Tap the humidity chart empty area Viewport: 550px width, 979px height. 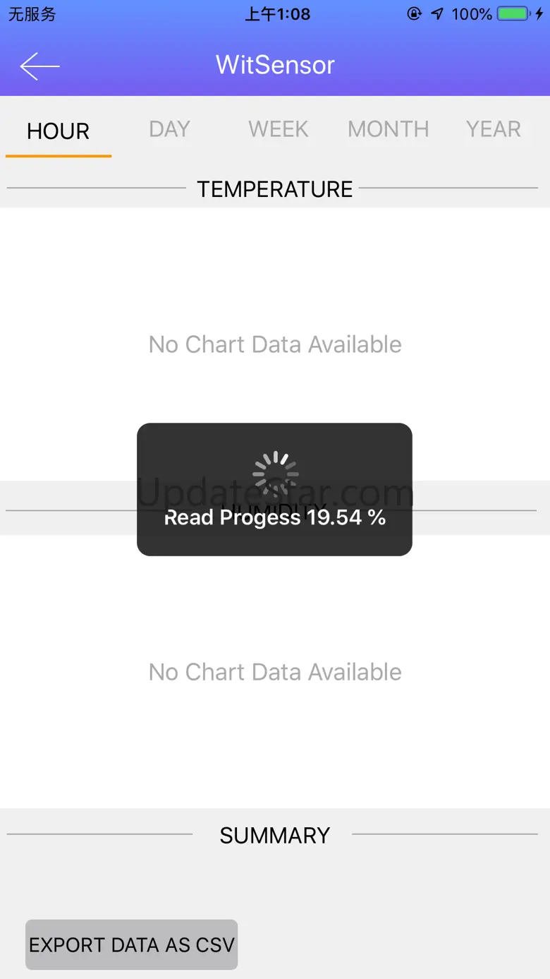(275, 672)
